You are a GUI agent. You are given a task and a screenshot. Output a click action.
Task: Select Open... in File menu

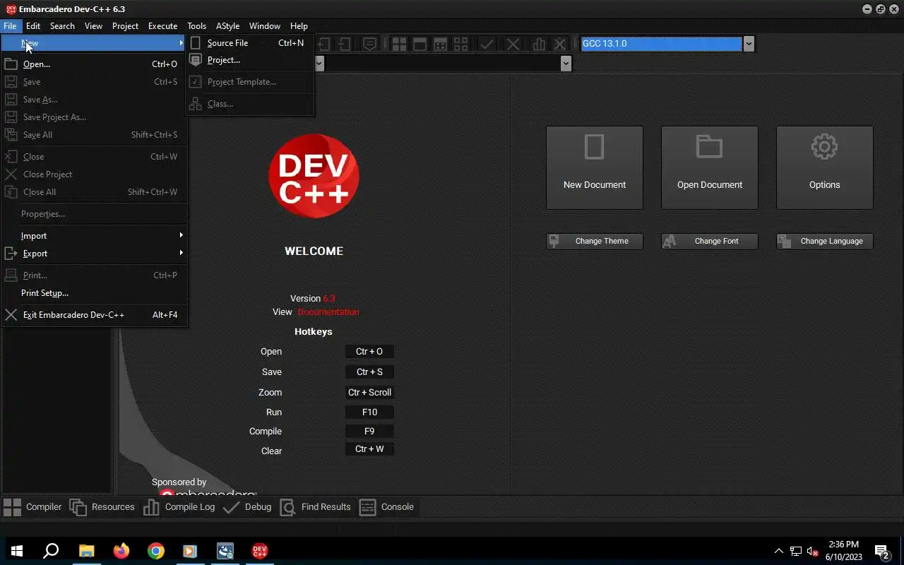[x=94, y=64]
